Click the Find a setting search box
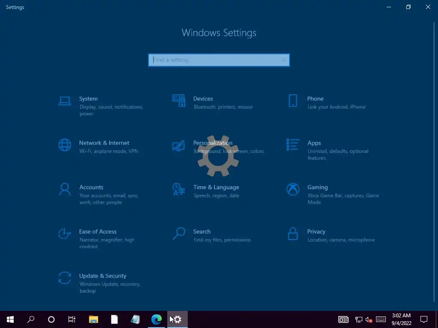 (x=219, y=60)
